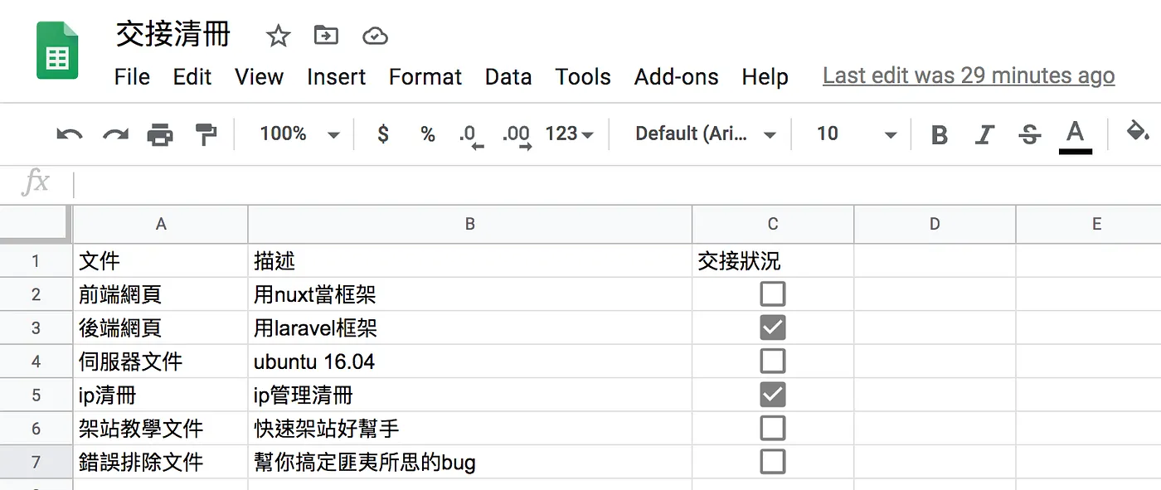Open the File menu
The height and width of the screenshot is (490, 1161).
pos(132,77)
